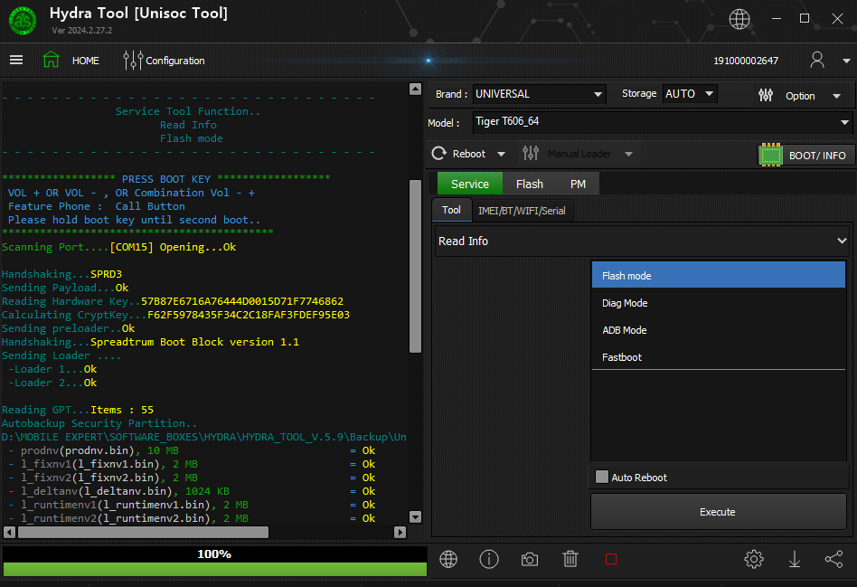Expand the account dropdown arrow
Image resolution: width=857 pixels, height=587 pixels.
click(846, 61)
